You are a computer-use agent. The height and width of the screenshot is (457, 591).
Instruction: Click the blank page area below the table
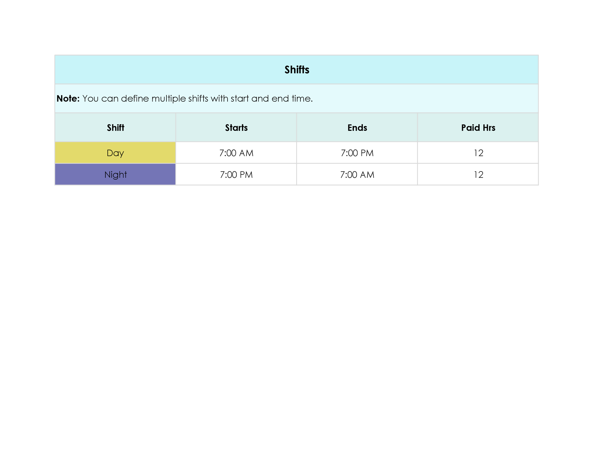click(295, 296)
